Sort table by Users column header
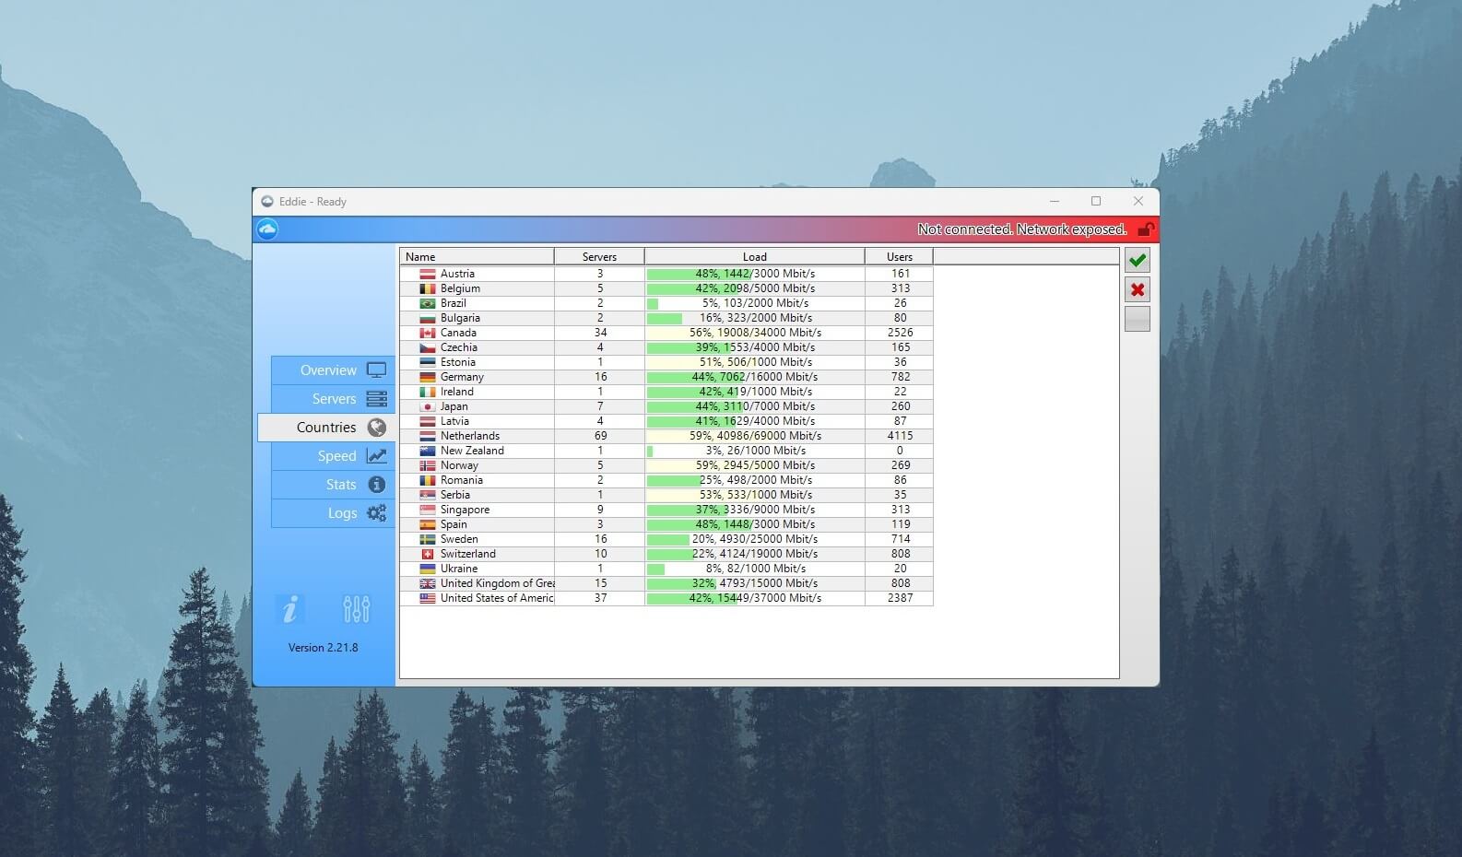This screenshot has height=857, width=1462. [899, 256]
